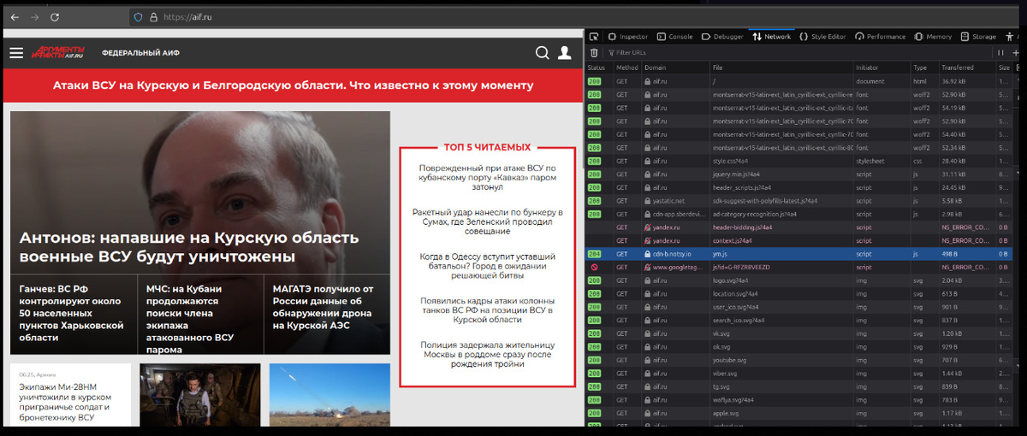Clear network log with trash icon
Image resolution: width=1027 pixels, height=436 pixels.
point(594,53)
